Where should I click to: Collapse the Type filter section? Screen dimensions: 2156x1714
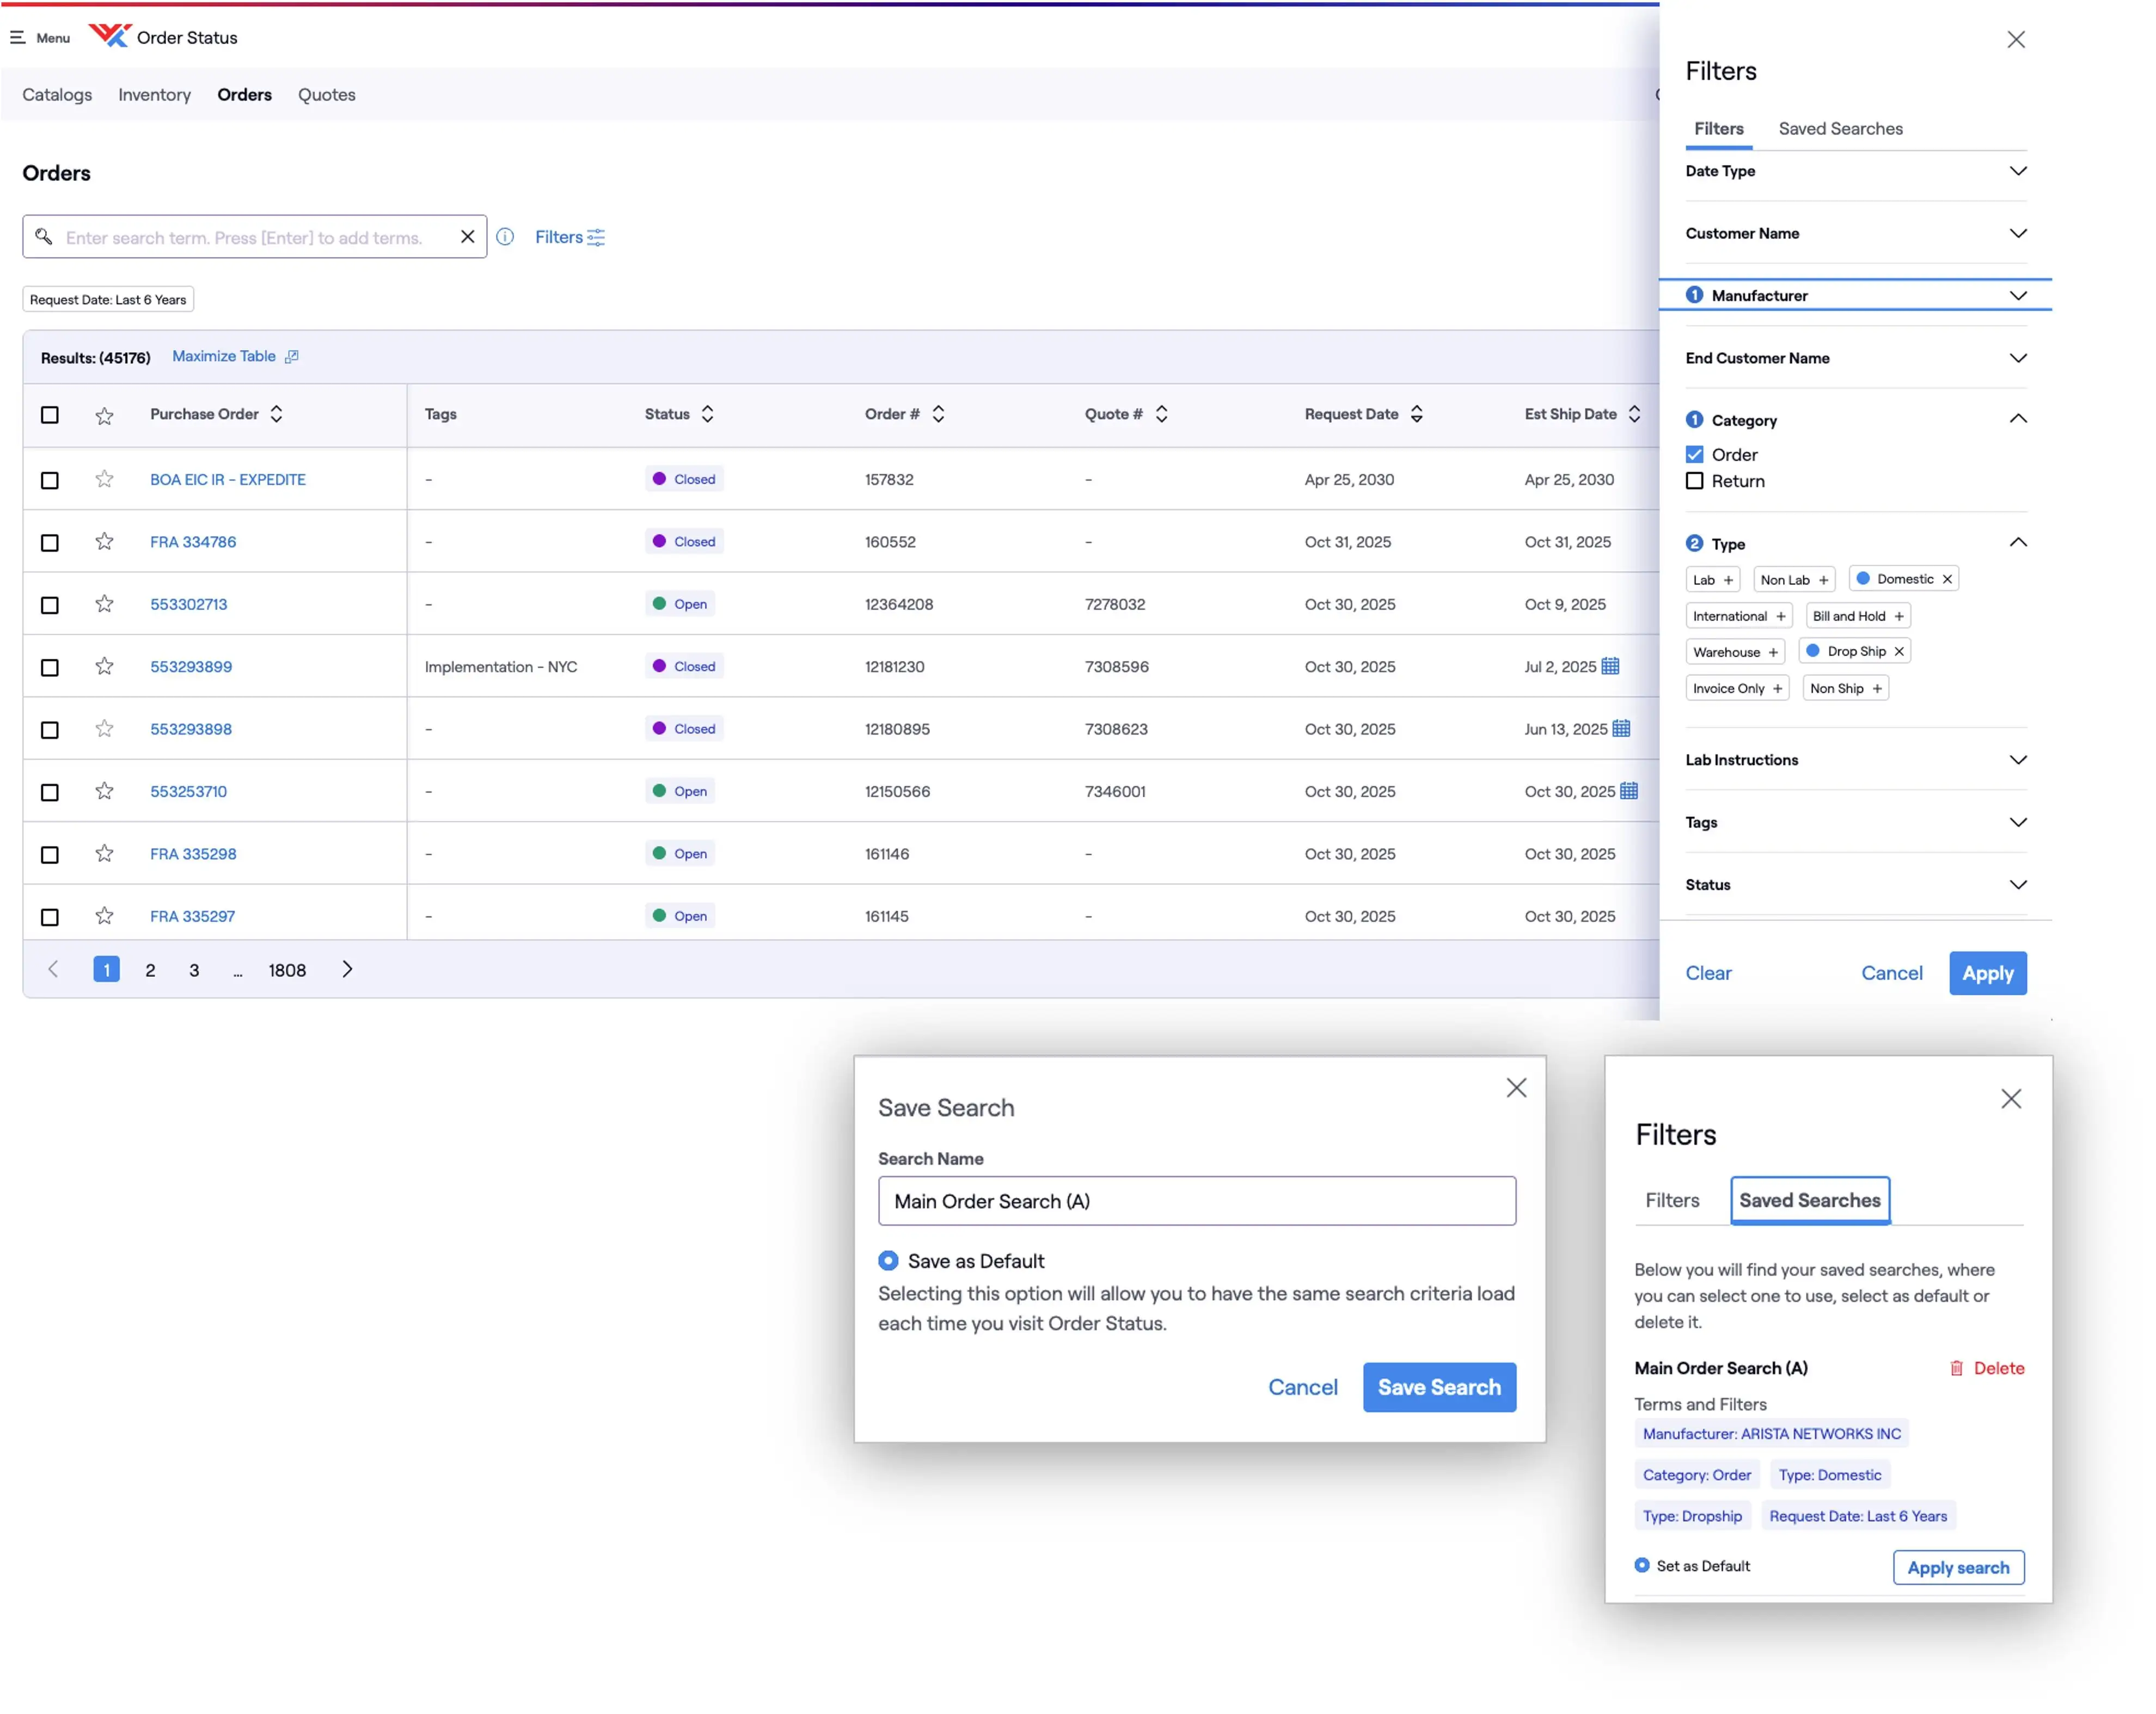[x=2017, y=542]
